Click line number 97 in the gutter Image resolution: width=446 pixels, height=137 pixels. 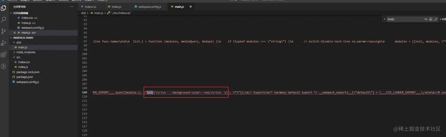click(x=86, y=41)
